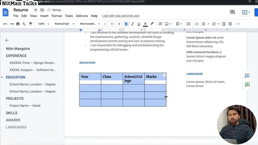Click the bulleted list icon

coord(204,24)
